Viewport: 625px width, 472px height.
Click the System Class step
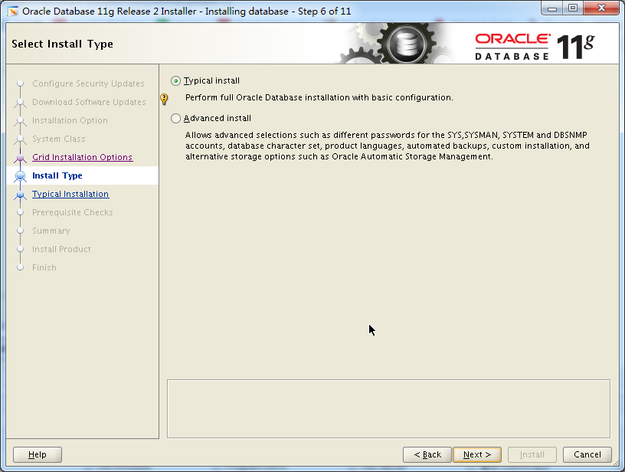(58, 139)
